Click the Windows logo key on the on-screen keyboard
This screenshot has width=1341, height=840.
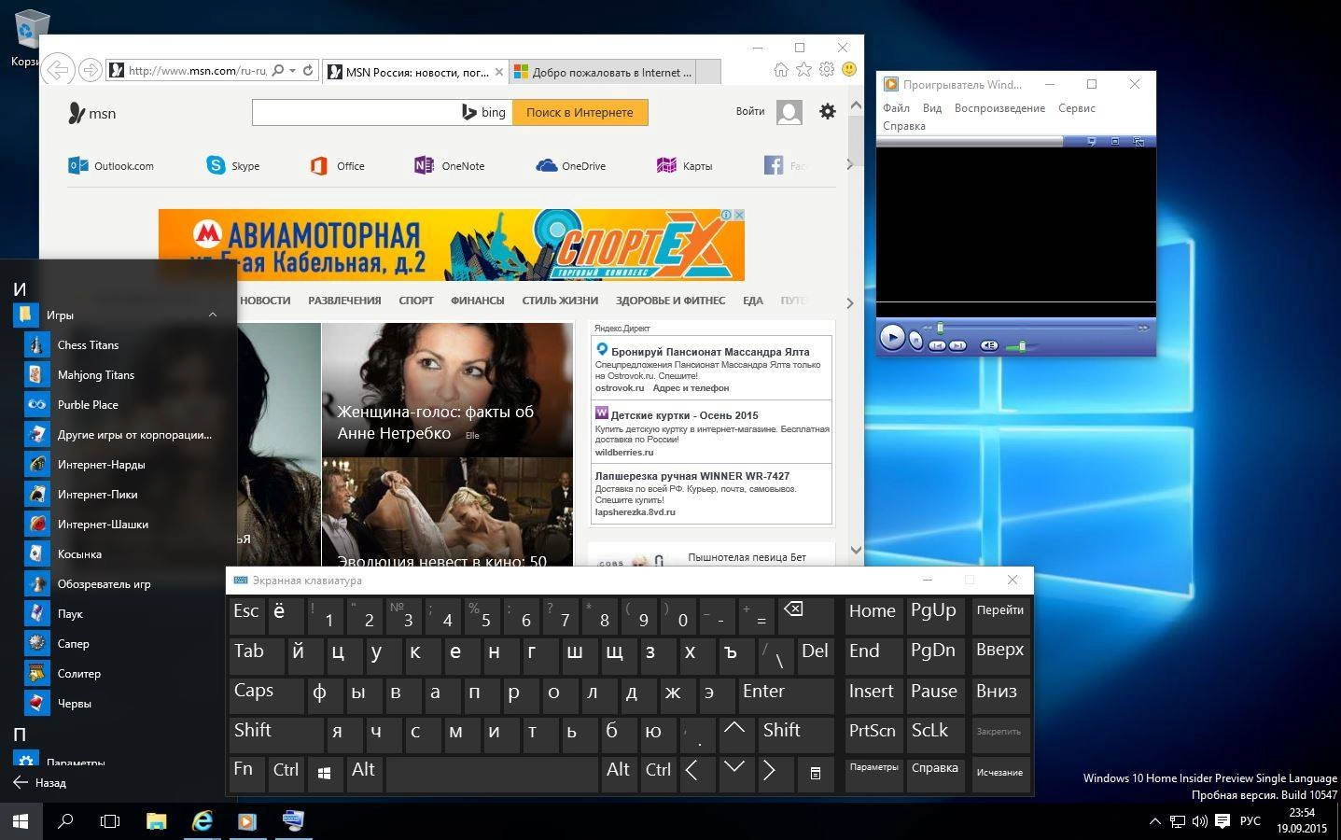(325, 773)
